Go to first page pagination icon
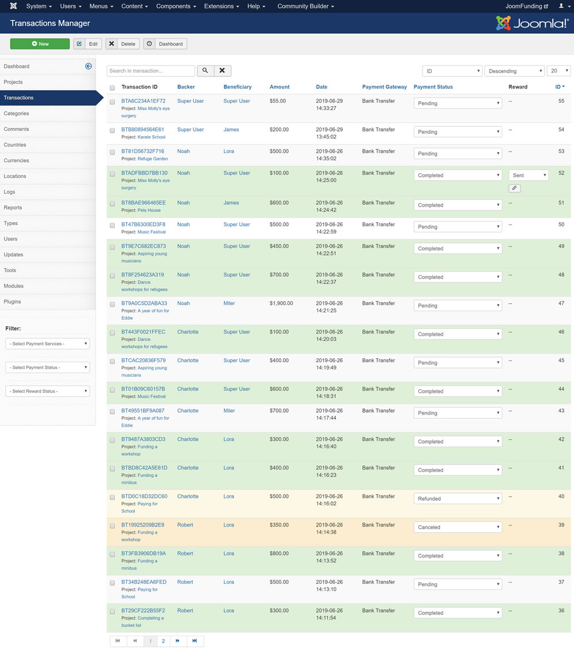This screenshot has height=662, width=574. 118,641
